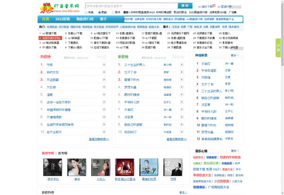Open the 2022新歌 navigation tab
The height and width of the screenshot is (195, 284).
click(62, 19)
